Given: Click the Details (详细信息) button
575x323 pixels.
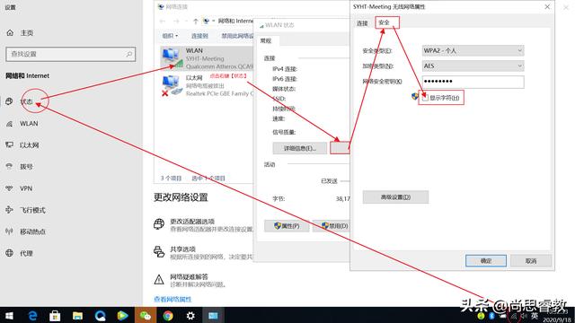Looking at the screenshot, I should [x=300, y=148].
